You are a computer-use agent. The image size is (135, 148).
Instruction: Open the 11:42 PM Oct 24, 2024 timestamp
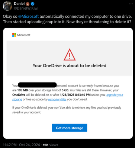(22, 145)
